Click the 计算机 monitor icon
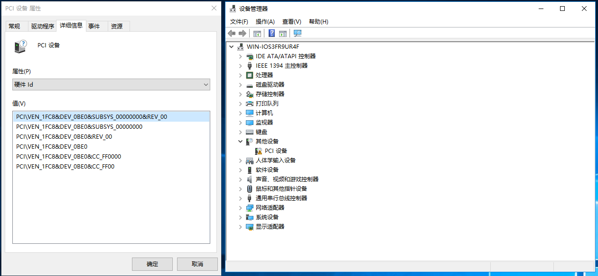 [250, 113]
